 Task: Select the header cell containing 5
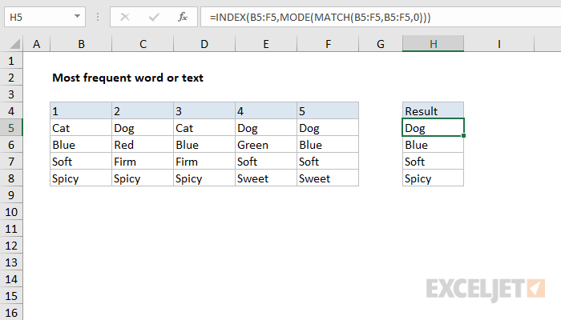click(328, 110)
